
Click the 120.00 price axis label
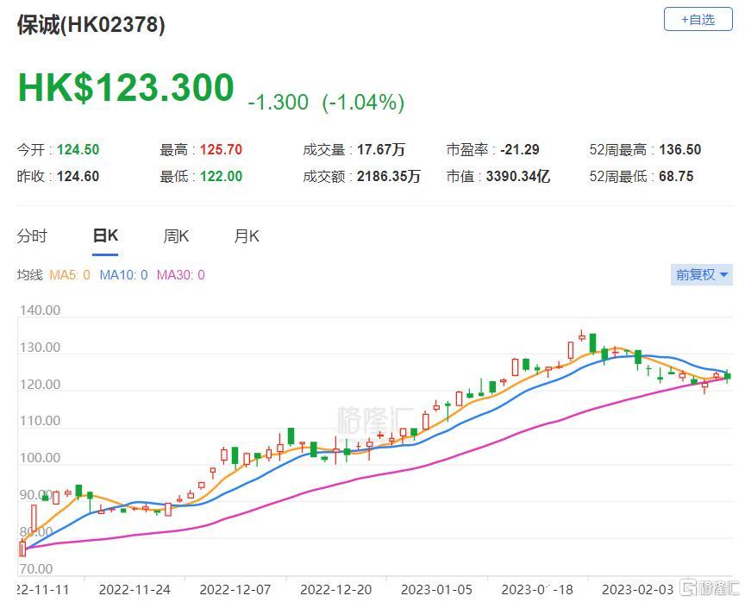click(40, 384)
